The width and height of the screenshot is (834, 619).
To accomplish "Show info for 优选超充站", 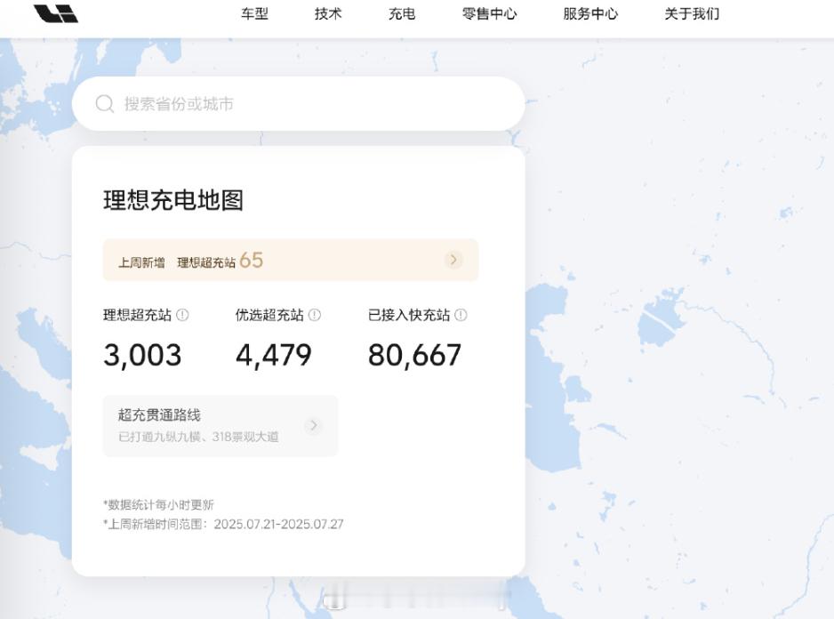I will coord(315,315).
